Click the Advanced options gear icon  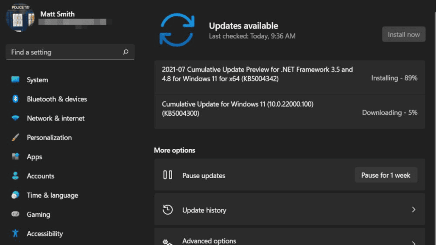tap(168, 242)
